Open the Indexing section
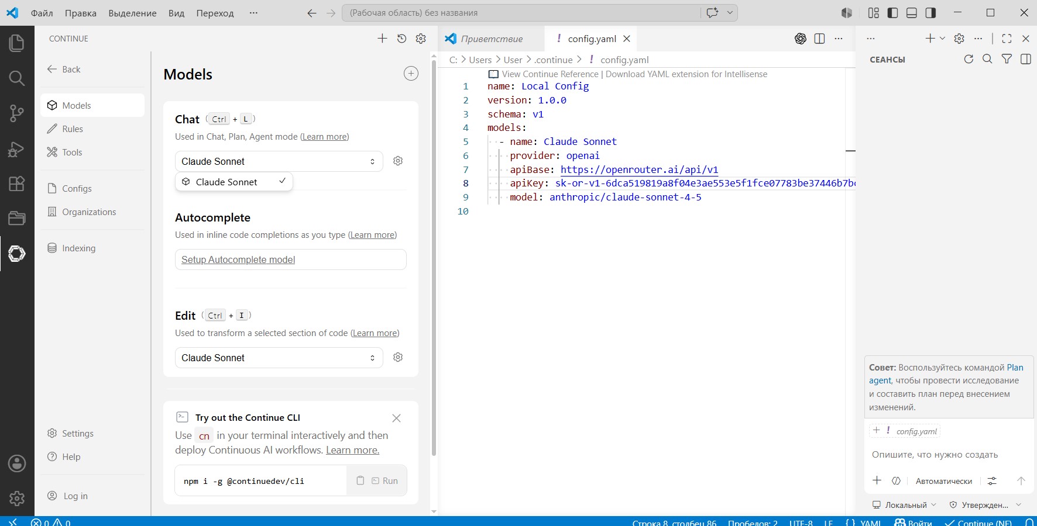The width and height of the screenshot is (1037, 526). pyautogui.click(x=92, y=248)
